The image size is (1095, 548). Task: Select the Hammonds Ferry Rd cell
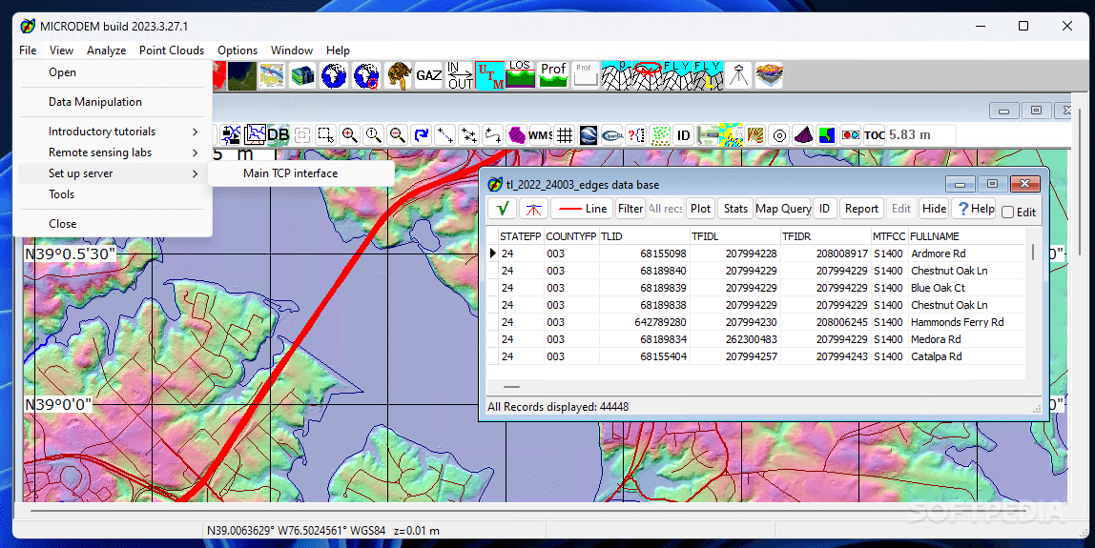click(x=966, y=322)
